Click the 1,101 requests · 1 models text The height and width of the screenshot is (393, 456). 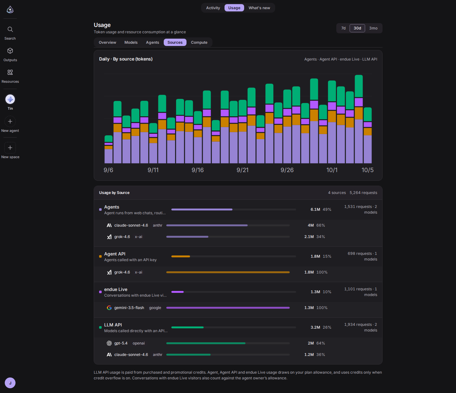(361, 292)
